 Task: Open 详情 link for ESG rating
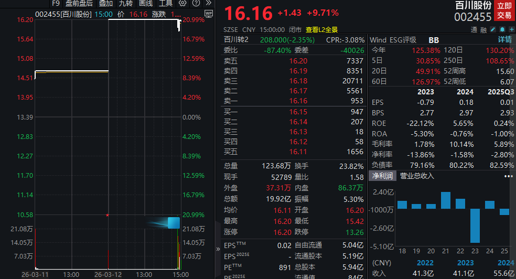tap(504, 40)
